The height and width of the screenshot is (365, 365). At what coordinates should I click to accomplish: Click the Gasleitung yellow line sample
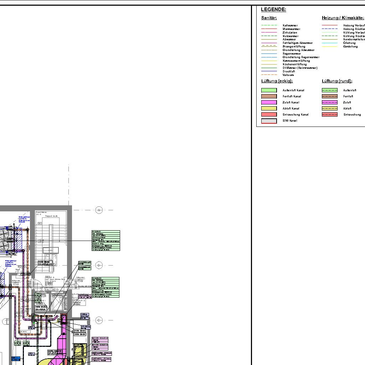click(329, 47)
